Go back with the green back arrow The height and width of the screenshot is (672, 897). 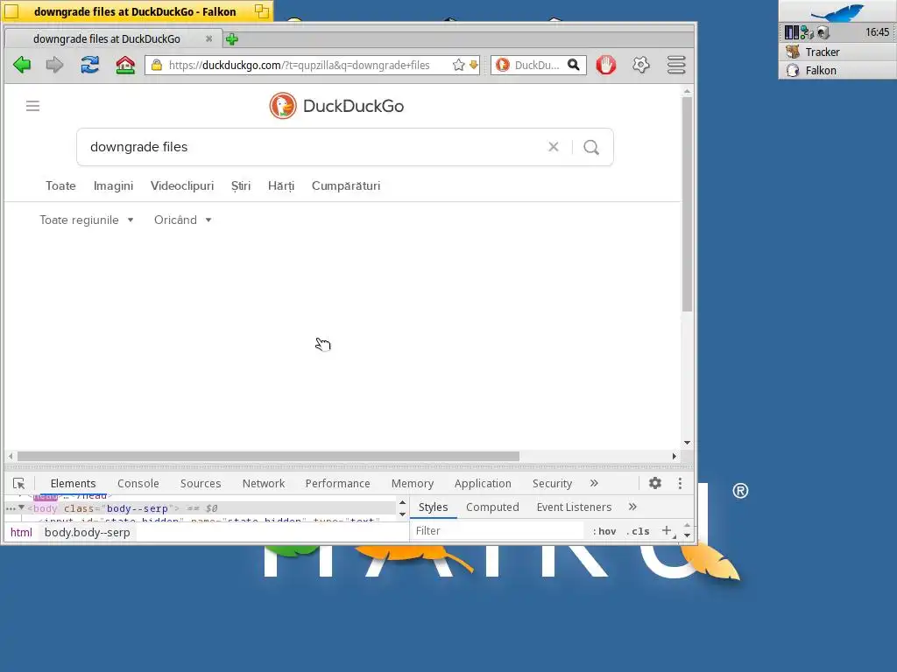click(22, 65)
